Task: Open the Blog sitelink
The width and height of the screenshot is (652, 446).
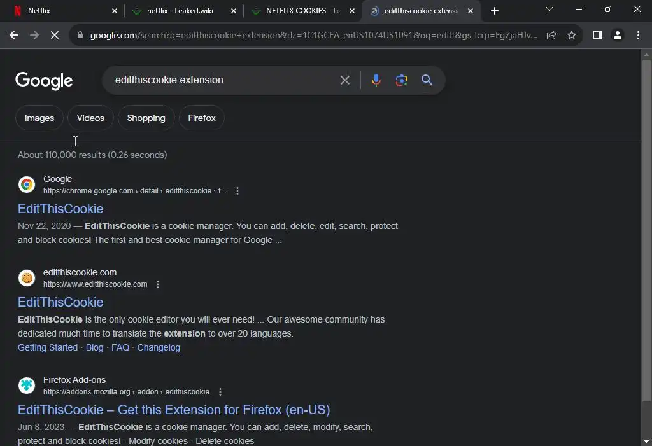Action: click(x=94, y=347)
